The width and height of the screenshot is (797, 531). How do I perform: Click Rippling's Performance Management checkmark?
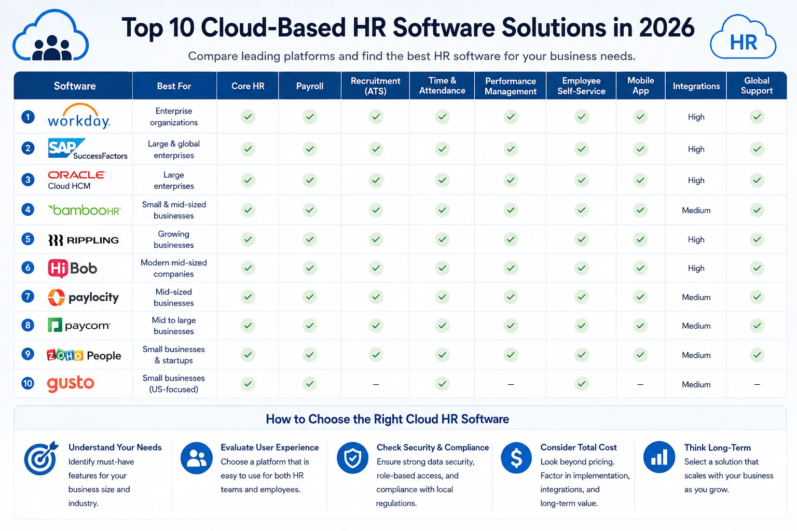[511, 240]
